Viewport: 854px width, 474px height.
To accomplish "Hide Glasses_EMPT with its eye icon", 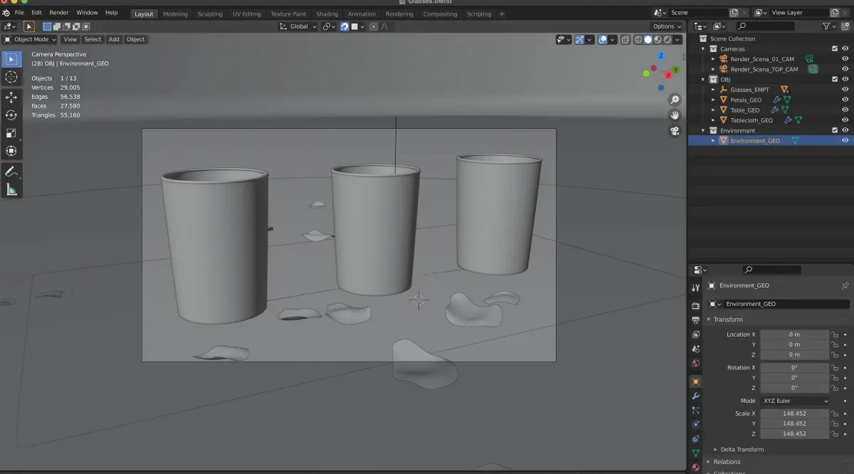I will click(845, 90).
